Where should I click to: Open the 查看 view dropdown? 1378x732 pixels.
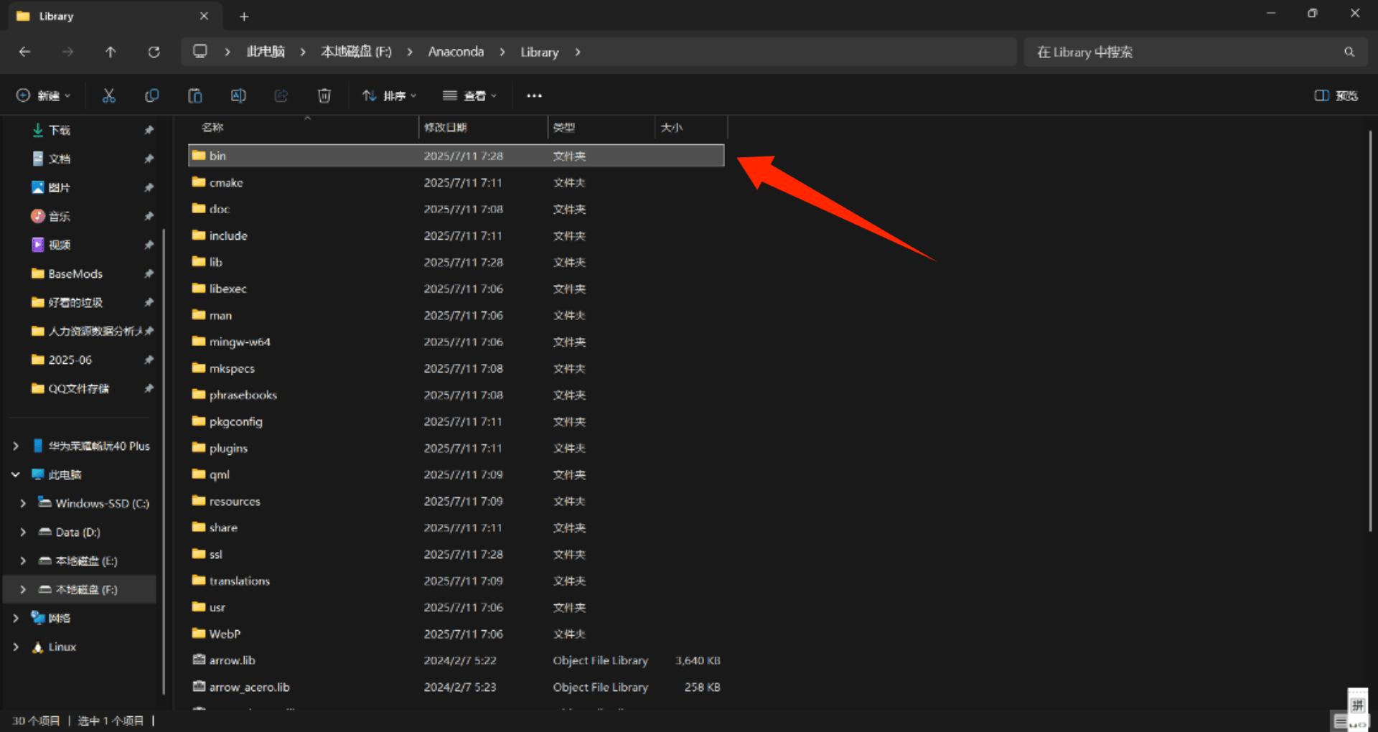tap(469, 95)
